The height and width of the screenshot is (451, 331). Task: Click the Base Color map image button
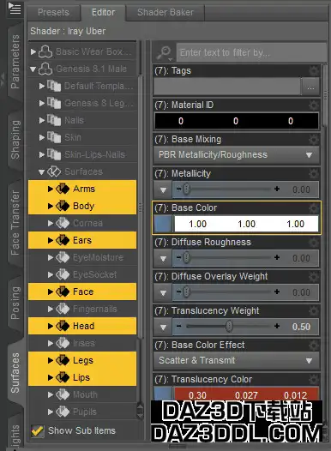pyautogui.click(x=163, y=224)
